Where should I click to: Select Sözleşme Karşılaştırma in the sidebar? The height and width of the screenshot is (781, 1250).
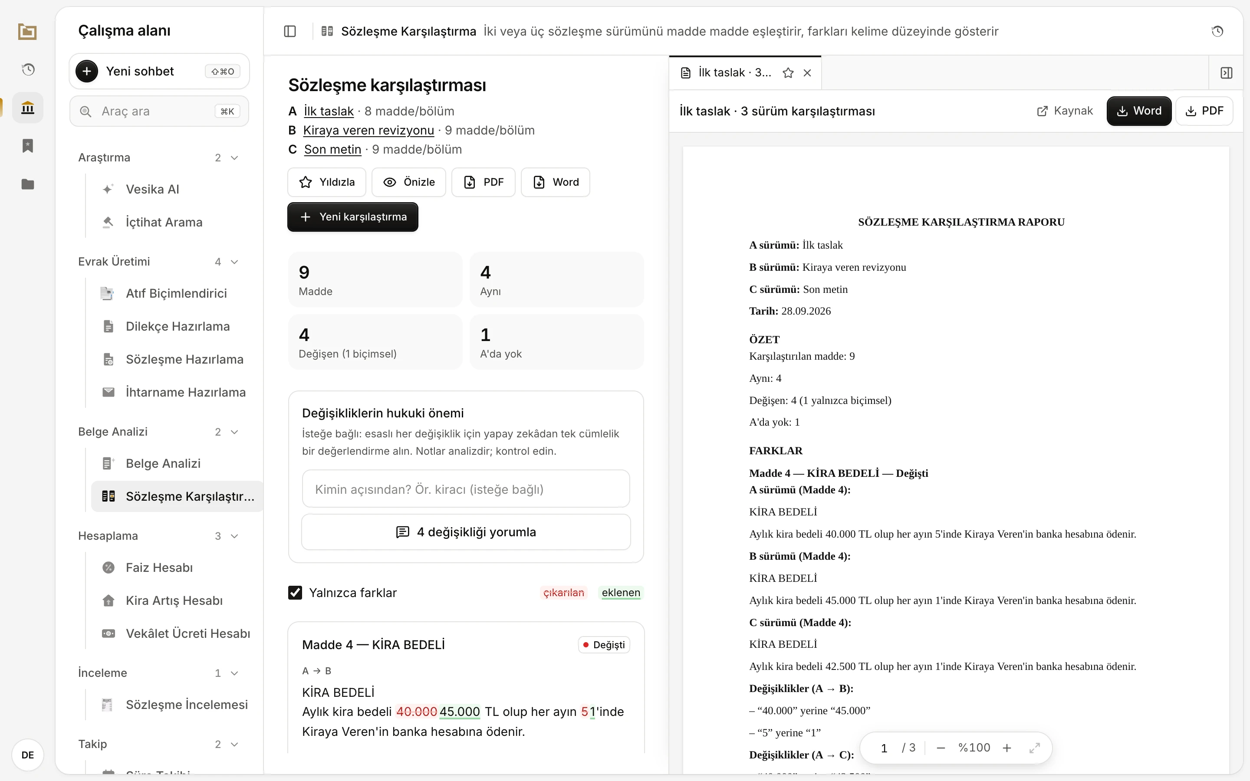(177, 496)
